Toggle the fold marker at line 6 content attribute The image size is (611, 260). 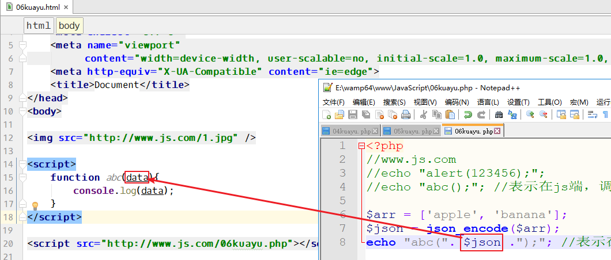coord(22,58)
